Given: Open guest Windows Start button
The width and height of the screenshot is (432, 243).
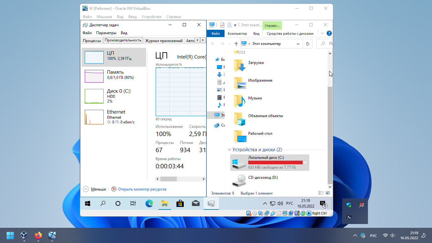Looking at the screenshot, I should pos(88,203).
